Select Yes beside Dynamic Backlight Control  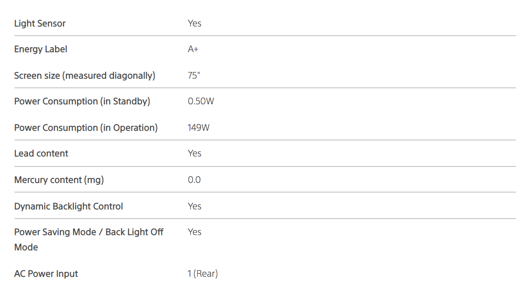tap(194, 206)
